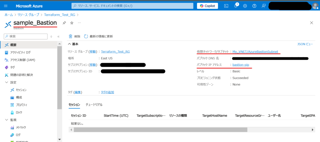This screenshot has height=142, width=320.
Task: Open the Azure portal hamburger menu
Action: [6, 6]
